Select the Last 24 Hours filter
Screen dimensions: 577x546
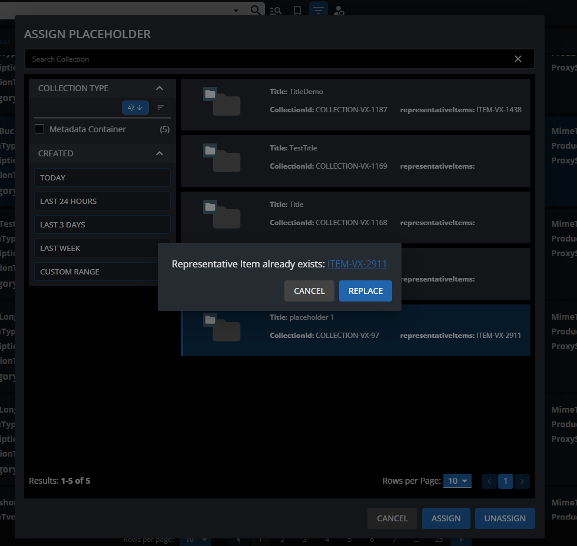[102, 201]
